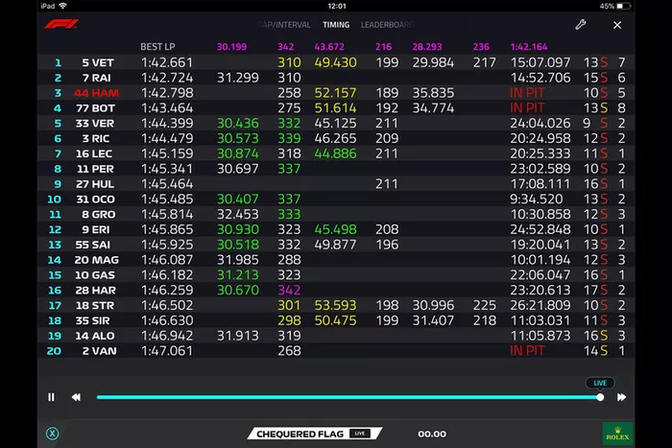This screenshot has height=448, width=672.
Task: Click the iPad Wi-Fi status icon
Action: tap(63, 6)
